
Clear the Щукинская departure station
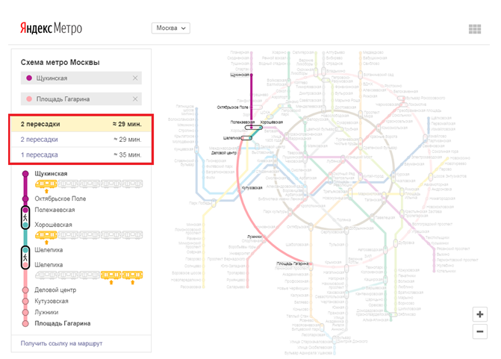point(135,78)
